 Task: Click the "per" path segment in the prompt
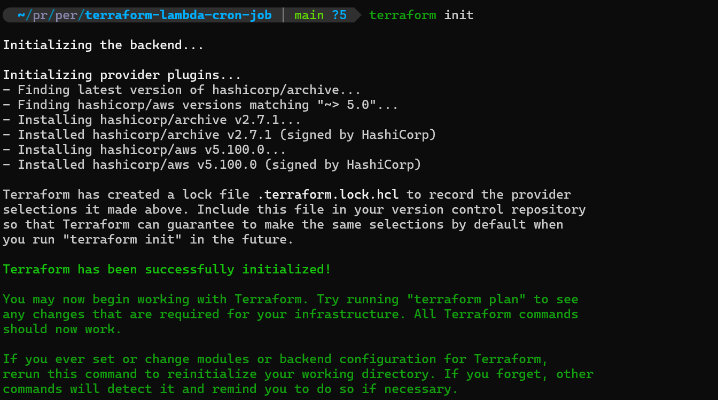pyautogui.click(x=66, y=15)
